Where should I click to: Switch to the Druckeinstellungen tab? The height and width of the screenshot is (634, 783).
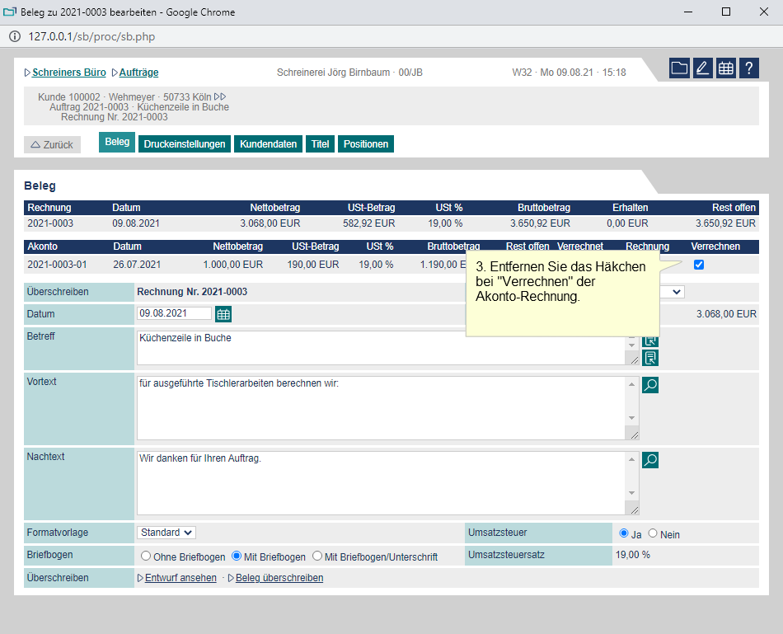tap(184, 144)
